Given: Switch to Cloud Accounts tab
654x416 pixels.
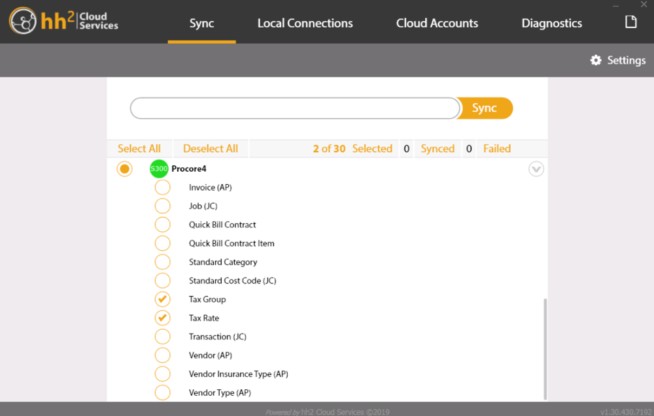Looking at the screenshot, I should click(437, 23).
